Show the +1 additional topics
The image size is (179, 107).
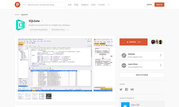[x=68, y=30]
